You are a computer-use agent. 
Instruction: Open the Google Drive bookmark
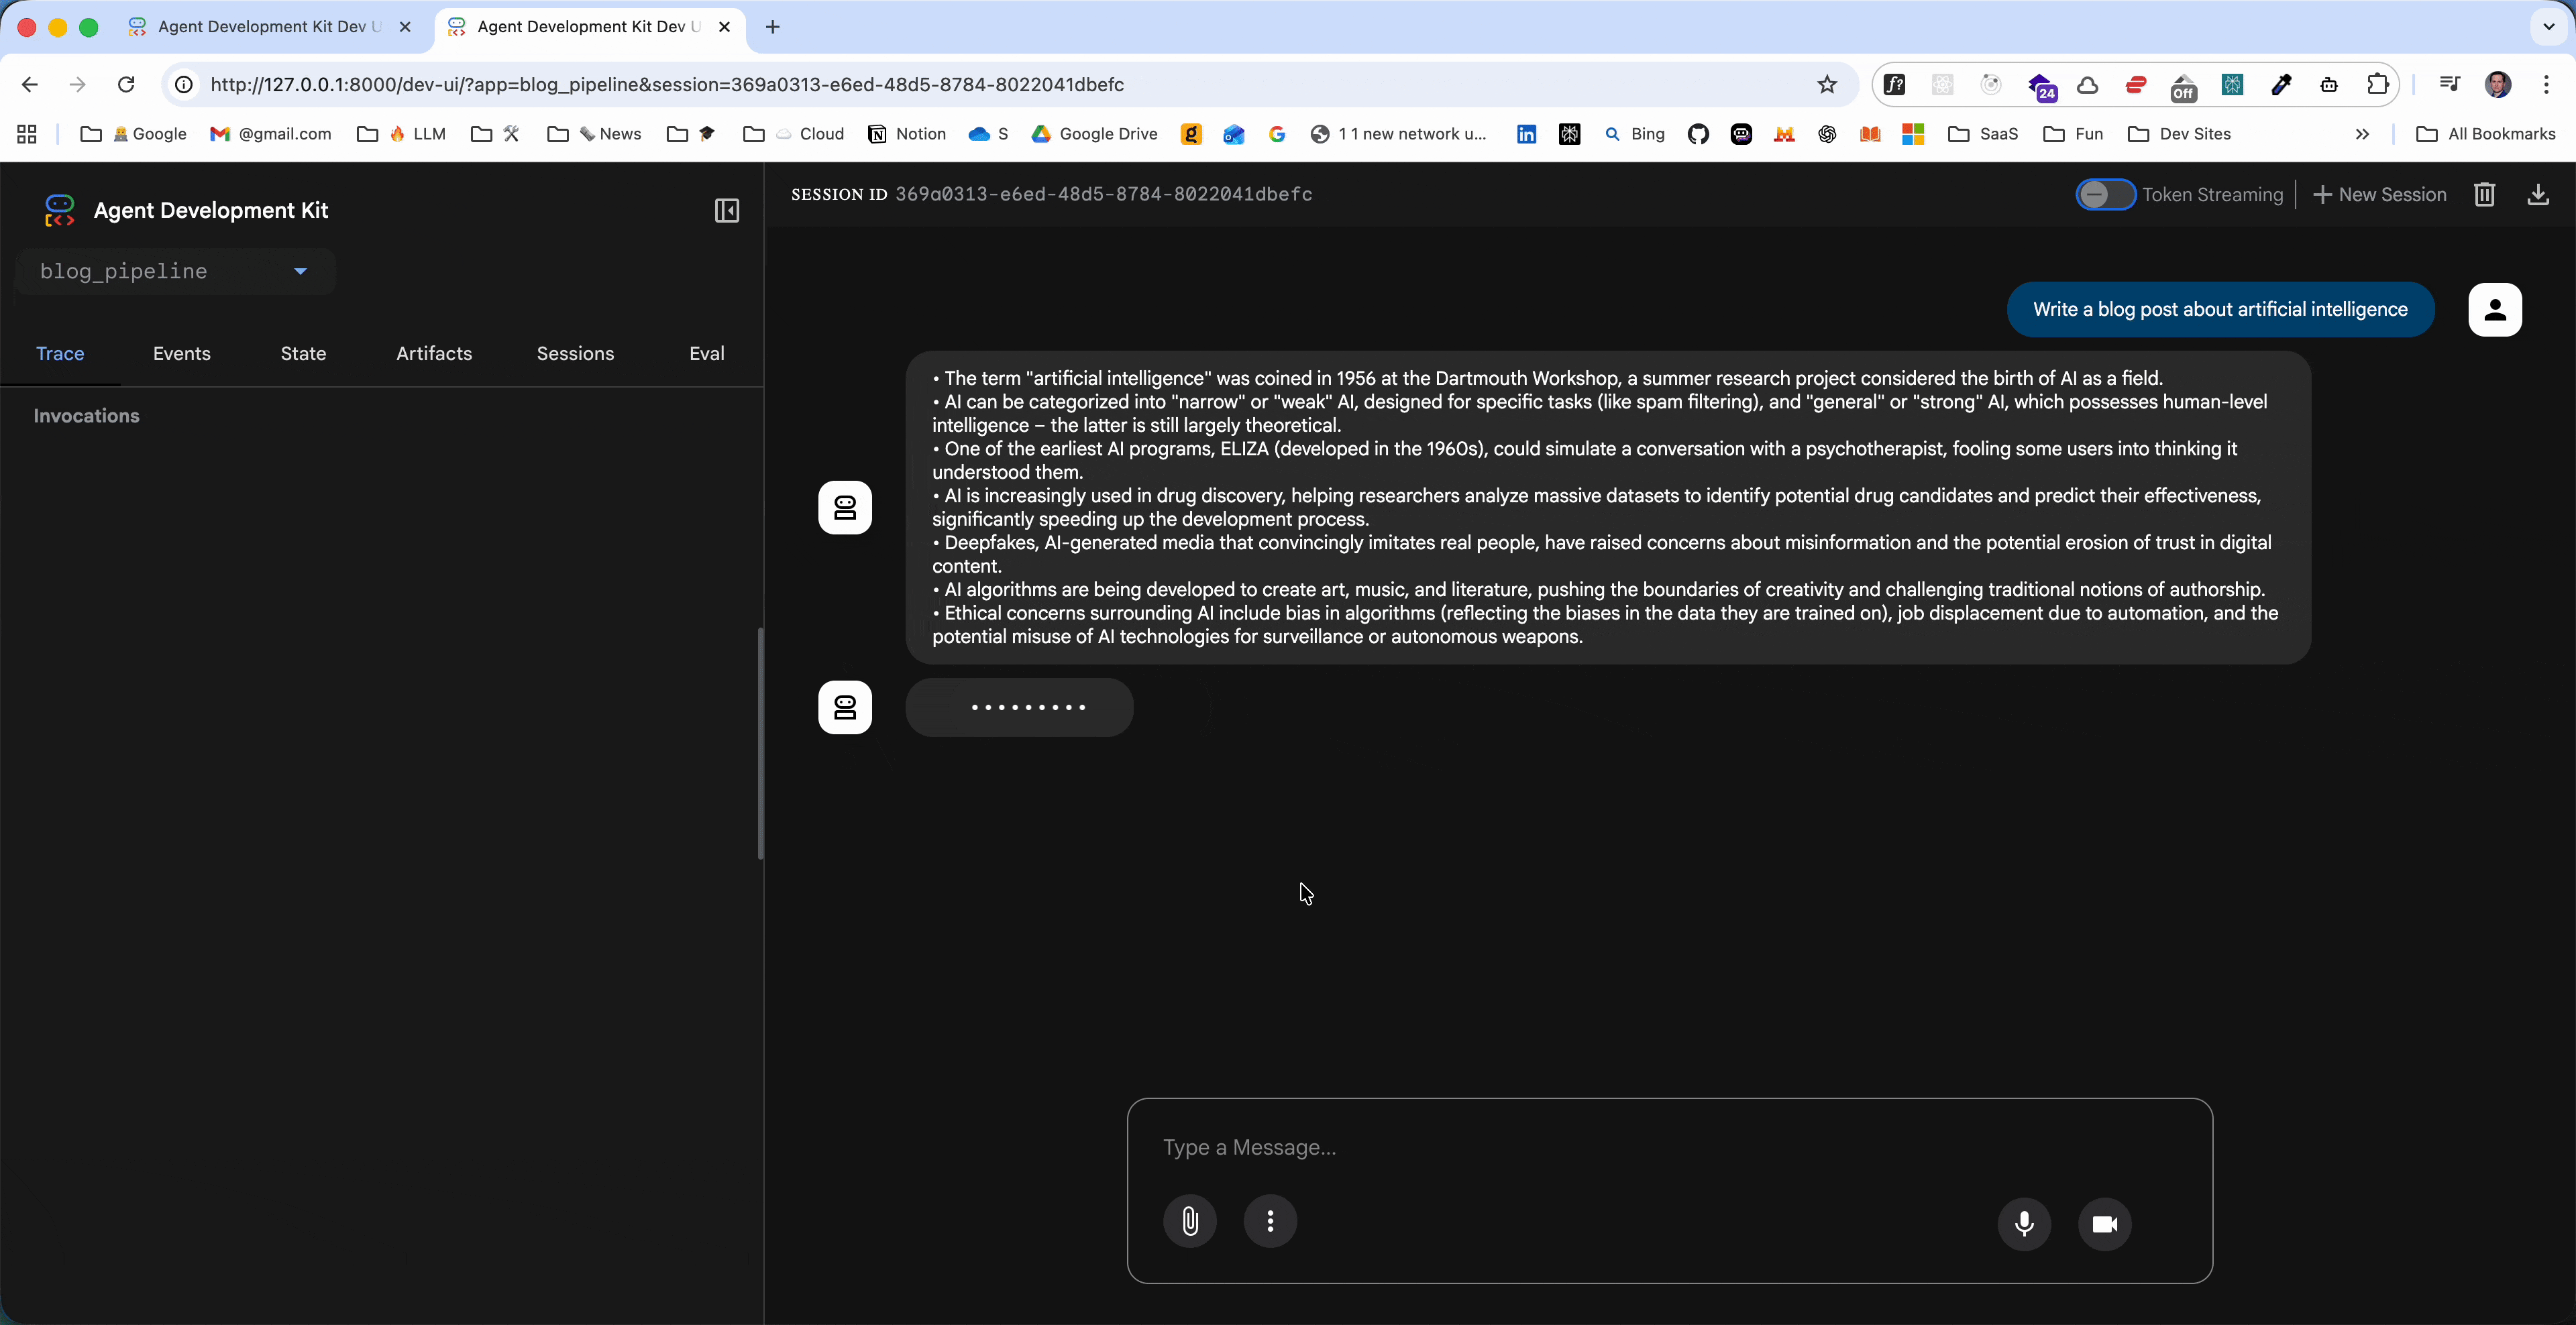click(x=1094, y=134)
